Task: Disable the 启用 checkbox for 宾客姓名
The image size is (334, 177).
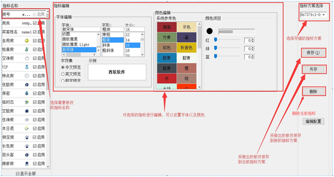Action: [x=35, y=32]
